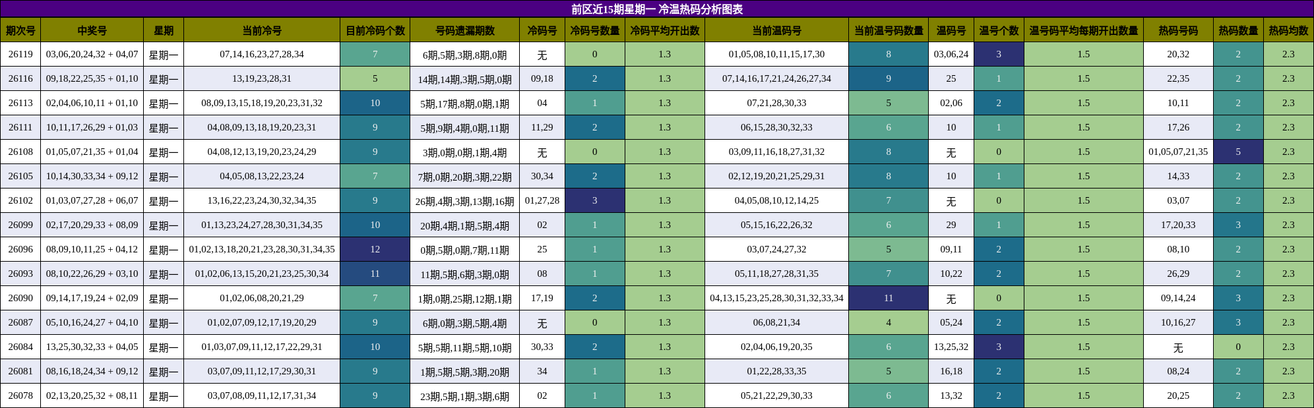Click hot numbers 10,16,27 in row 26087
The height and width of the screenshot is (408, 1314).
click(x=1178, y=322)
